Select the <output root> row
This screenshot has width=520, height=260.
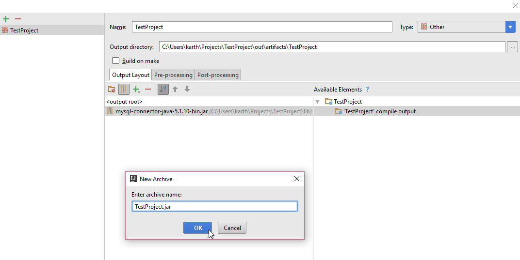pos(209,101)
